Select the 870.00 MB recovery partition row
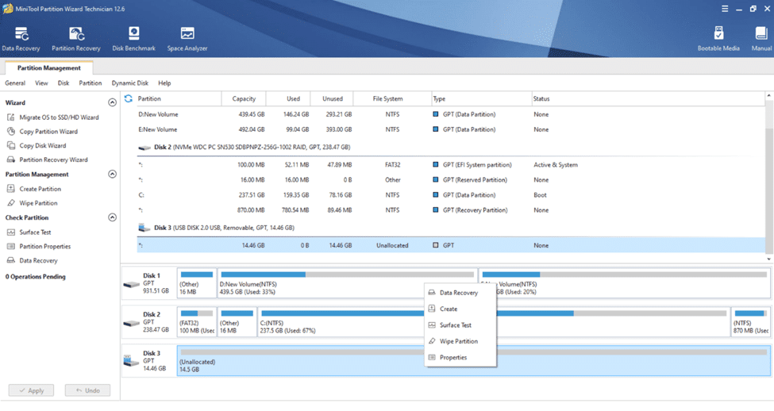The height and width of the screenshot is (411, 774). (451, 210)
